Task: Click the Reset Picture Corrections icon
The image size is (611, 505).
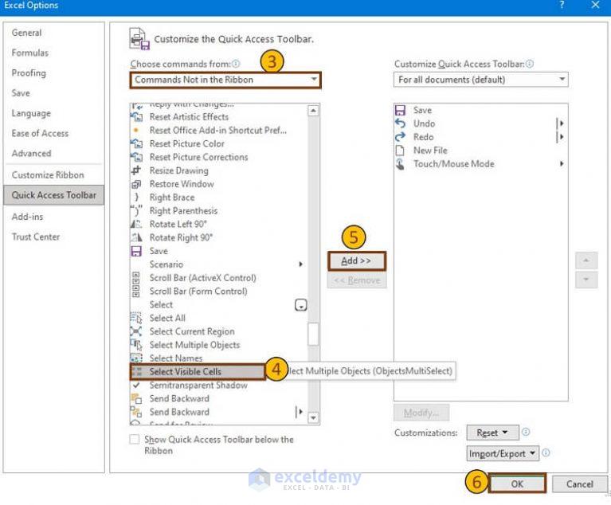Action: (x=136, y=157)
